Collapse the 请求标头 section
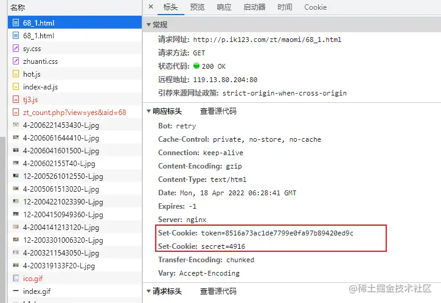The image size is (441, 303). 149,291
